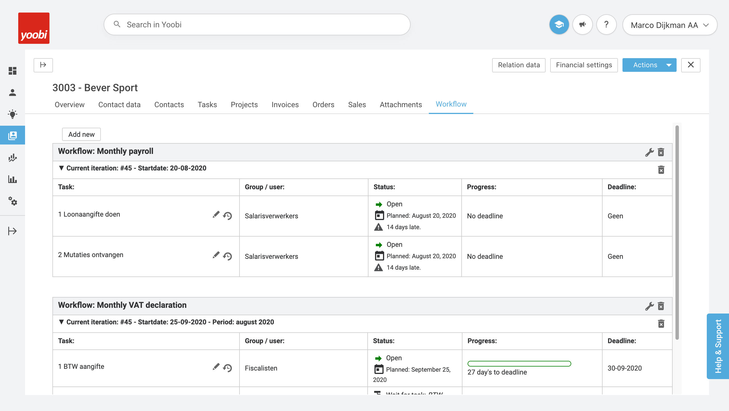Edit task BTW aangifte with pencil icon

[x=216, y=367]
